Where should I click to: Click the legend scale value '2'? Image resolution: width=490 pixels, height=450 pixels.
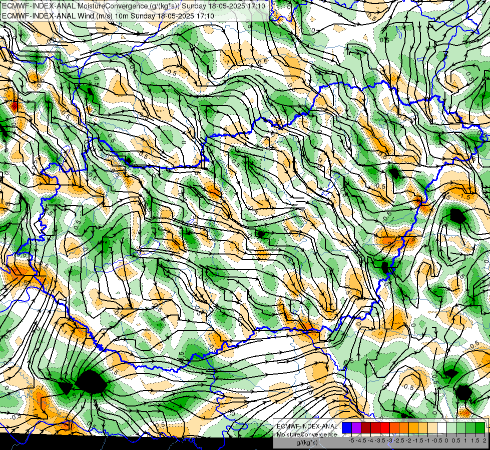[x=484, y=440]
